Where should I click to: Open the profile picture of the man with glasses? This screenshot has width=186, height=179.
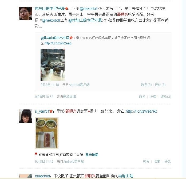click(26, 13)
